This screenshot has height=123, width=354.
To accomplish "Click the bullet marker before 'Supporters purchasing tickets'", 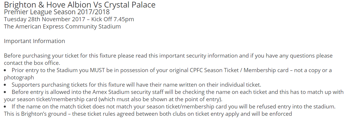I will (5, 85).
